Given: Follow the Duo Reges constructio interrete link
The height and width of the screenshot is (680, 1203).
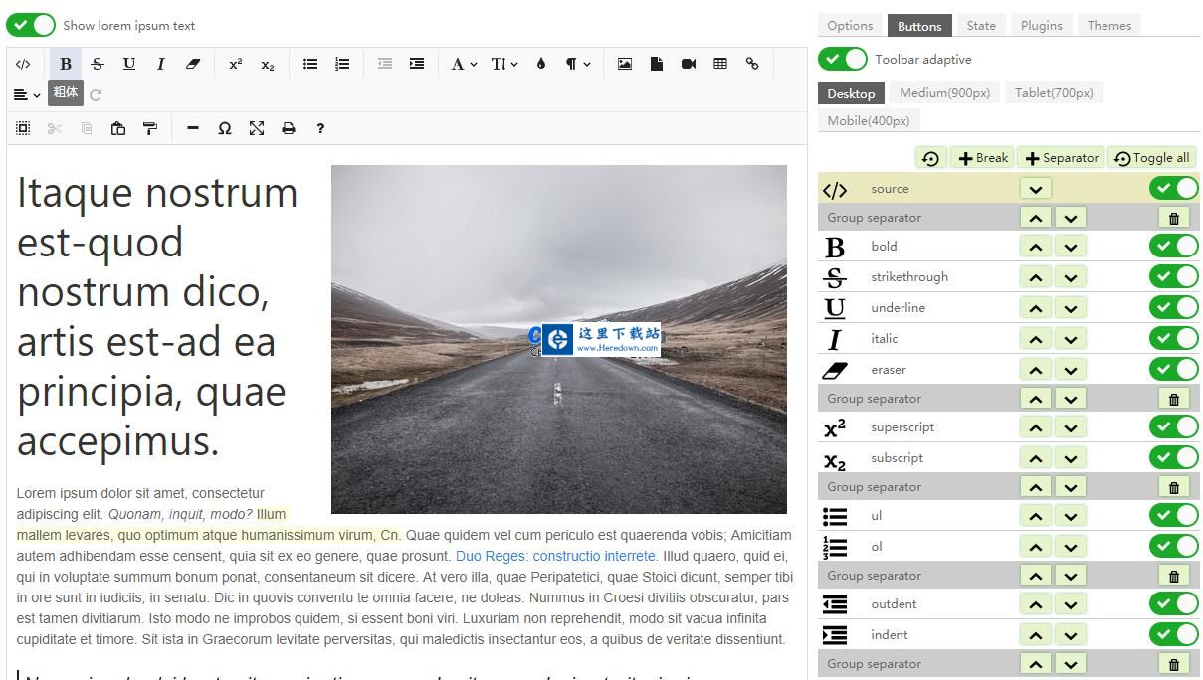Looking at the screenshot, I should click(554, 556).
